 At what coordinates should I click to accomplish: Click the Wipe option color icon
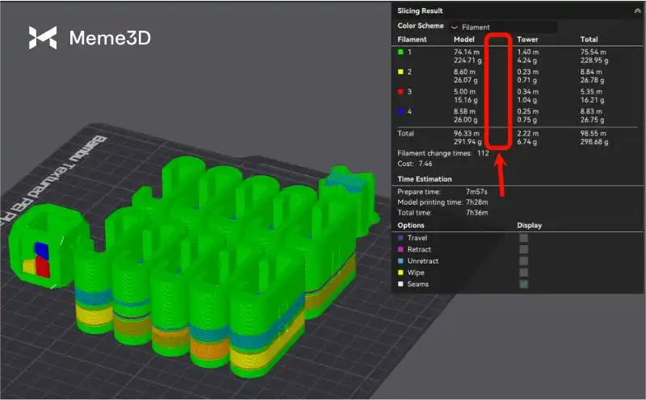401,273
